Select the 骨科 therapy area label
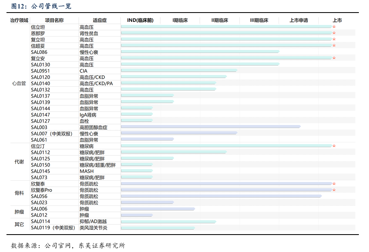 click(x=19, y=193)
